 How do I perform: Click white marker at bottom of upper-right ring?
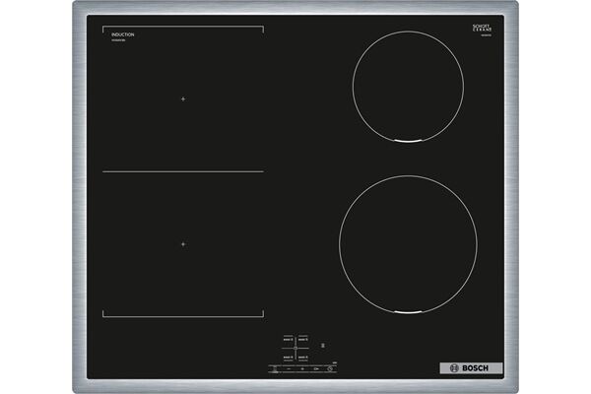[408, 141]
